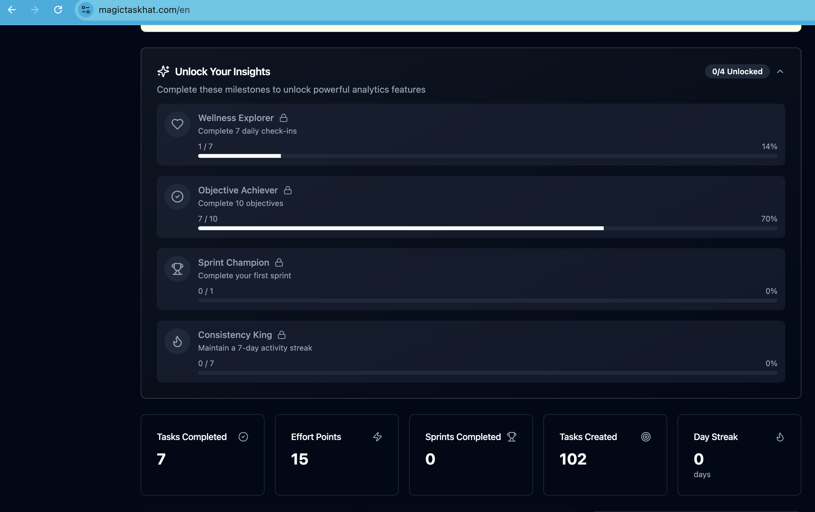The height and width of the screenshot is (512, 815).
Task: Click the browser back arrow
Action: click(x=12, y=10)
